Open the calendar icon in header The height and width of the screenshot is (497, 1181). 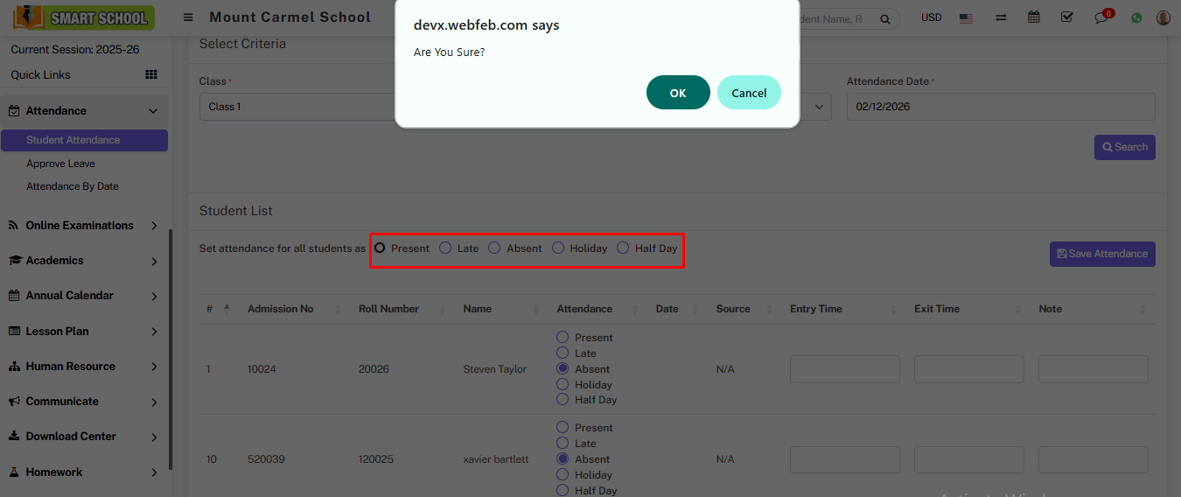[x=1034, y=17]
